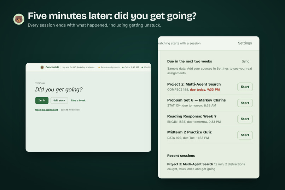Click the red 'due today, 9:33 PM' text
The width and height of the screenshot is (285, 190).
205,90
